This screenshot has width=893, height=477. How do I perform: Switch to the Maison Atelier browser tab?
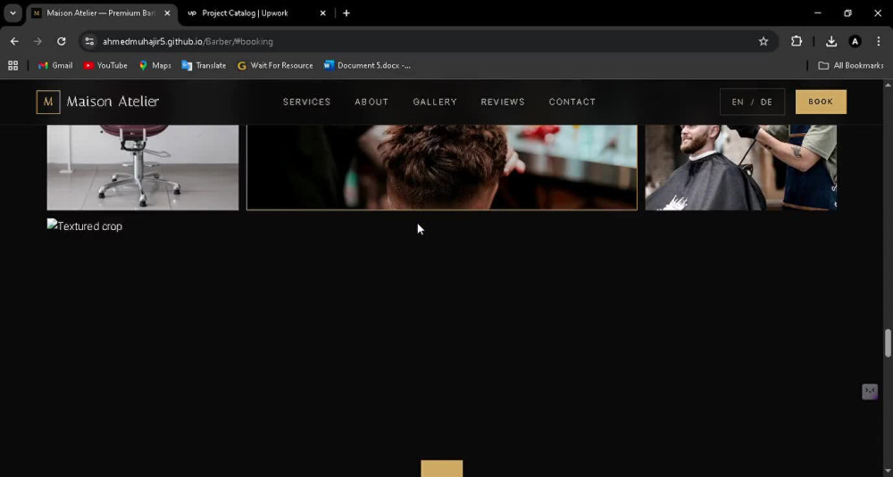103,13
